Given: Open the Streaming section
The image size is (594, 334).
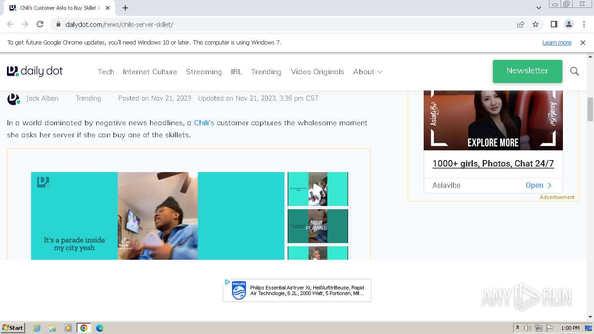Looking at the screenshot, I should [x=204, y=72].
